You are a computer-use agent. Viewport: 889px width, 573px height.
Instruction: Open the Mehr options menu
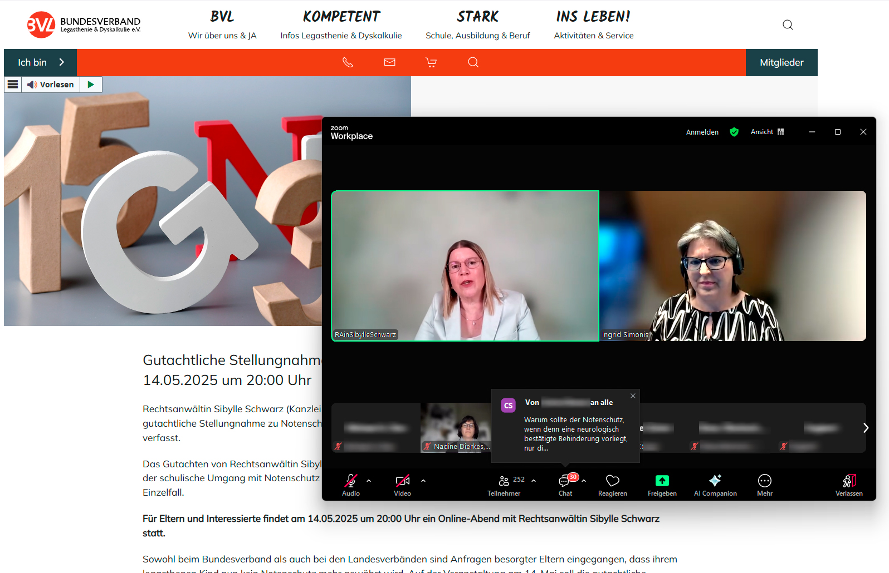coord(765,485)
